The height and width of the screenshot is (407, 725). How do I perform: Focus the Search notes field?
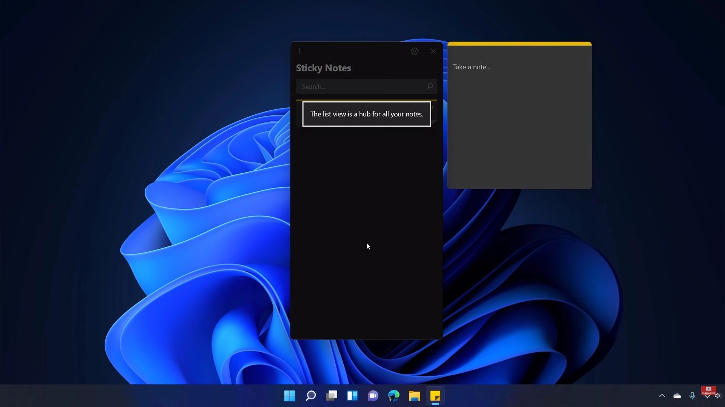(x=366, y=87)
